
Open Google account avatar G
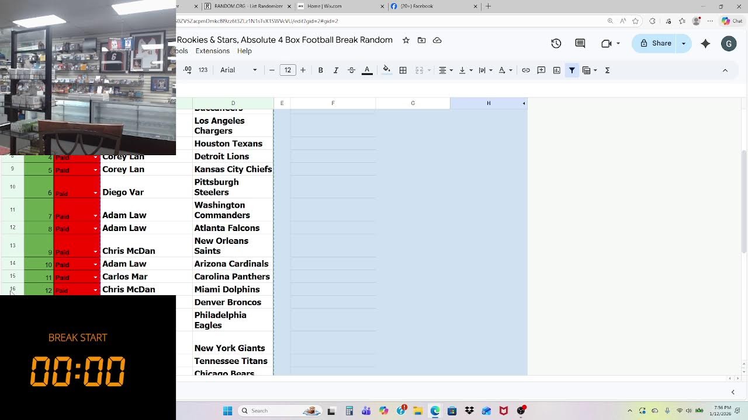[729, 43]
